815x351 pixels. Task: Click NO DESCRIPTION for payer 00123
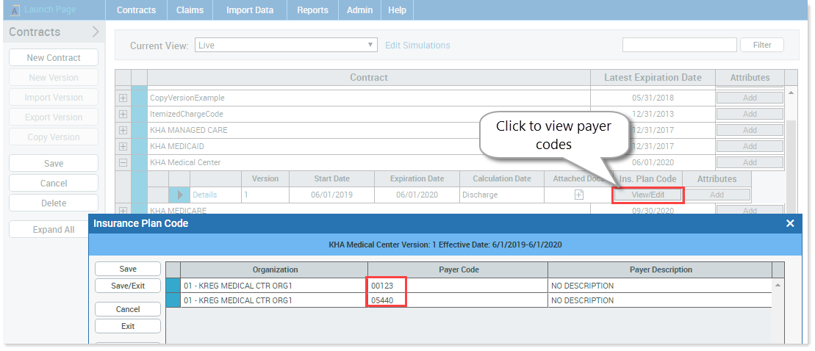tap(661, 286)
